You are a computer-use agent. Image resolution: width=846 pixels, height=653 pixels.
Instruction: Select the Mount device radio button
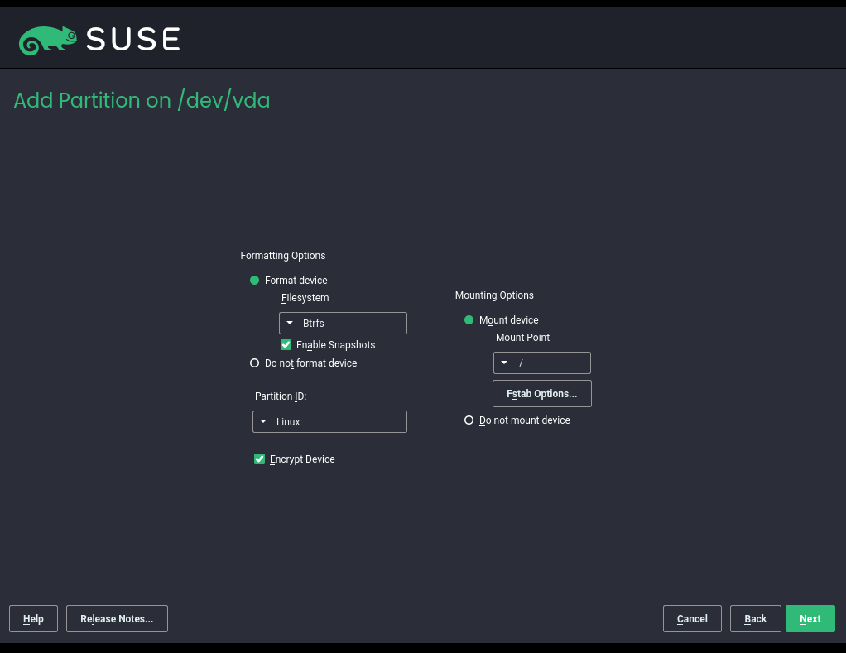click(x=469, y=320)
